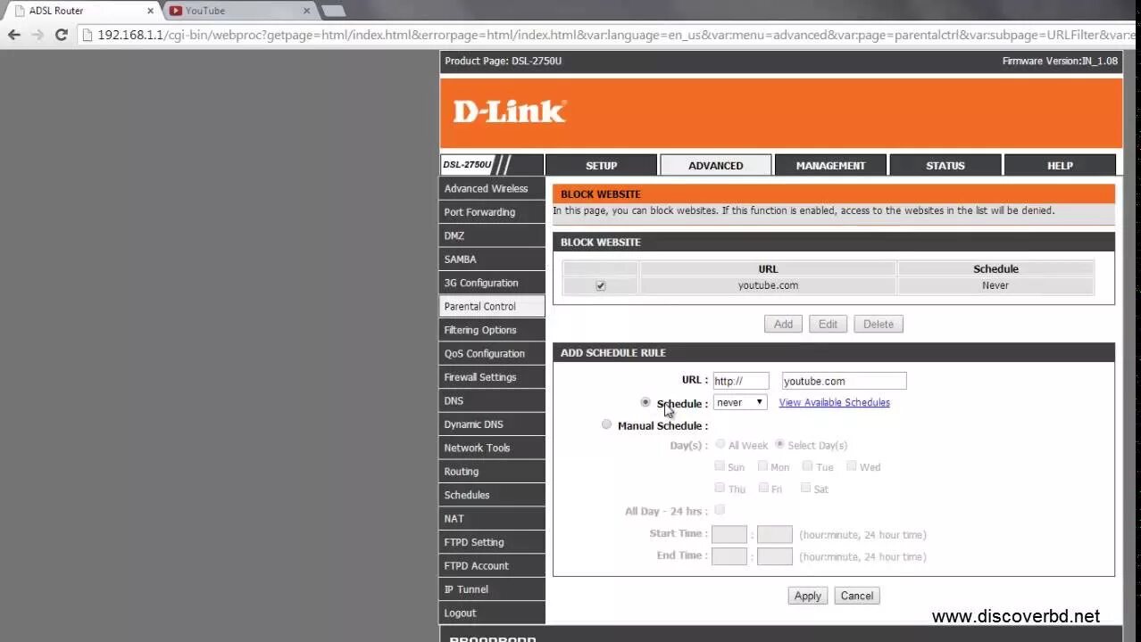Open Firewall Settings in sidebar

pyautogui.click(x=492, y=377)
